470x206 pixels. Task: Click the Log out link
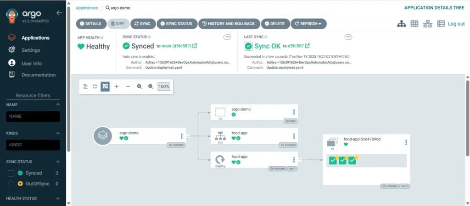coord(456,24)
